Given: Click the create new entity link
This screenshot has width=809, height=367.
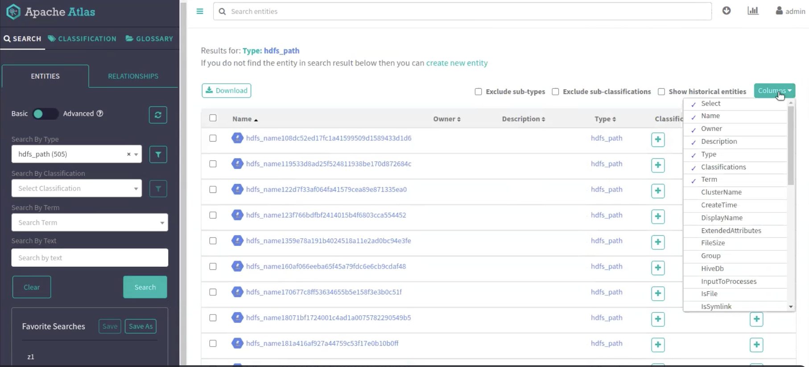Looking at the screenshot, I should (457, 63).
